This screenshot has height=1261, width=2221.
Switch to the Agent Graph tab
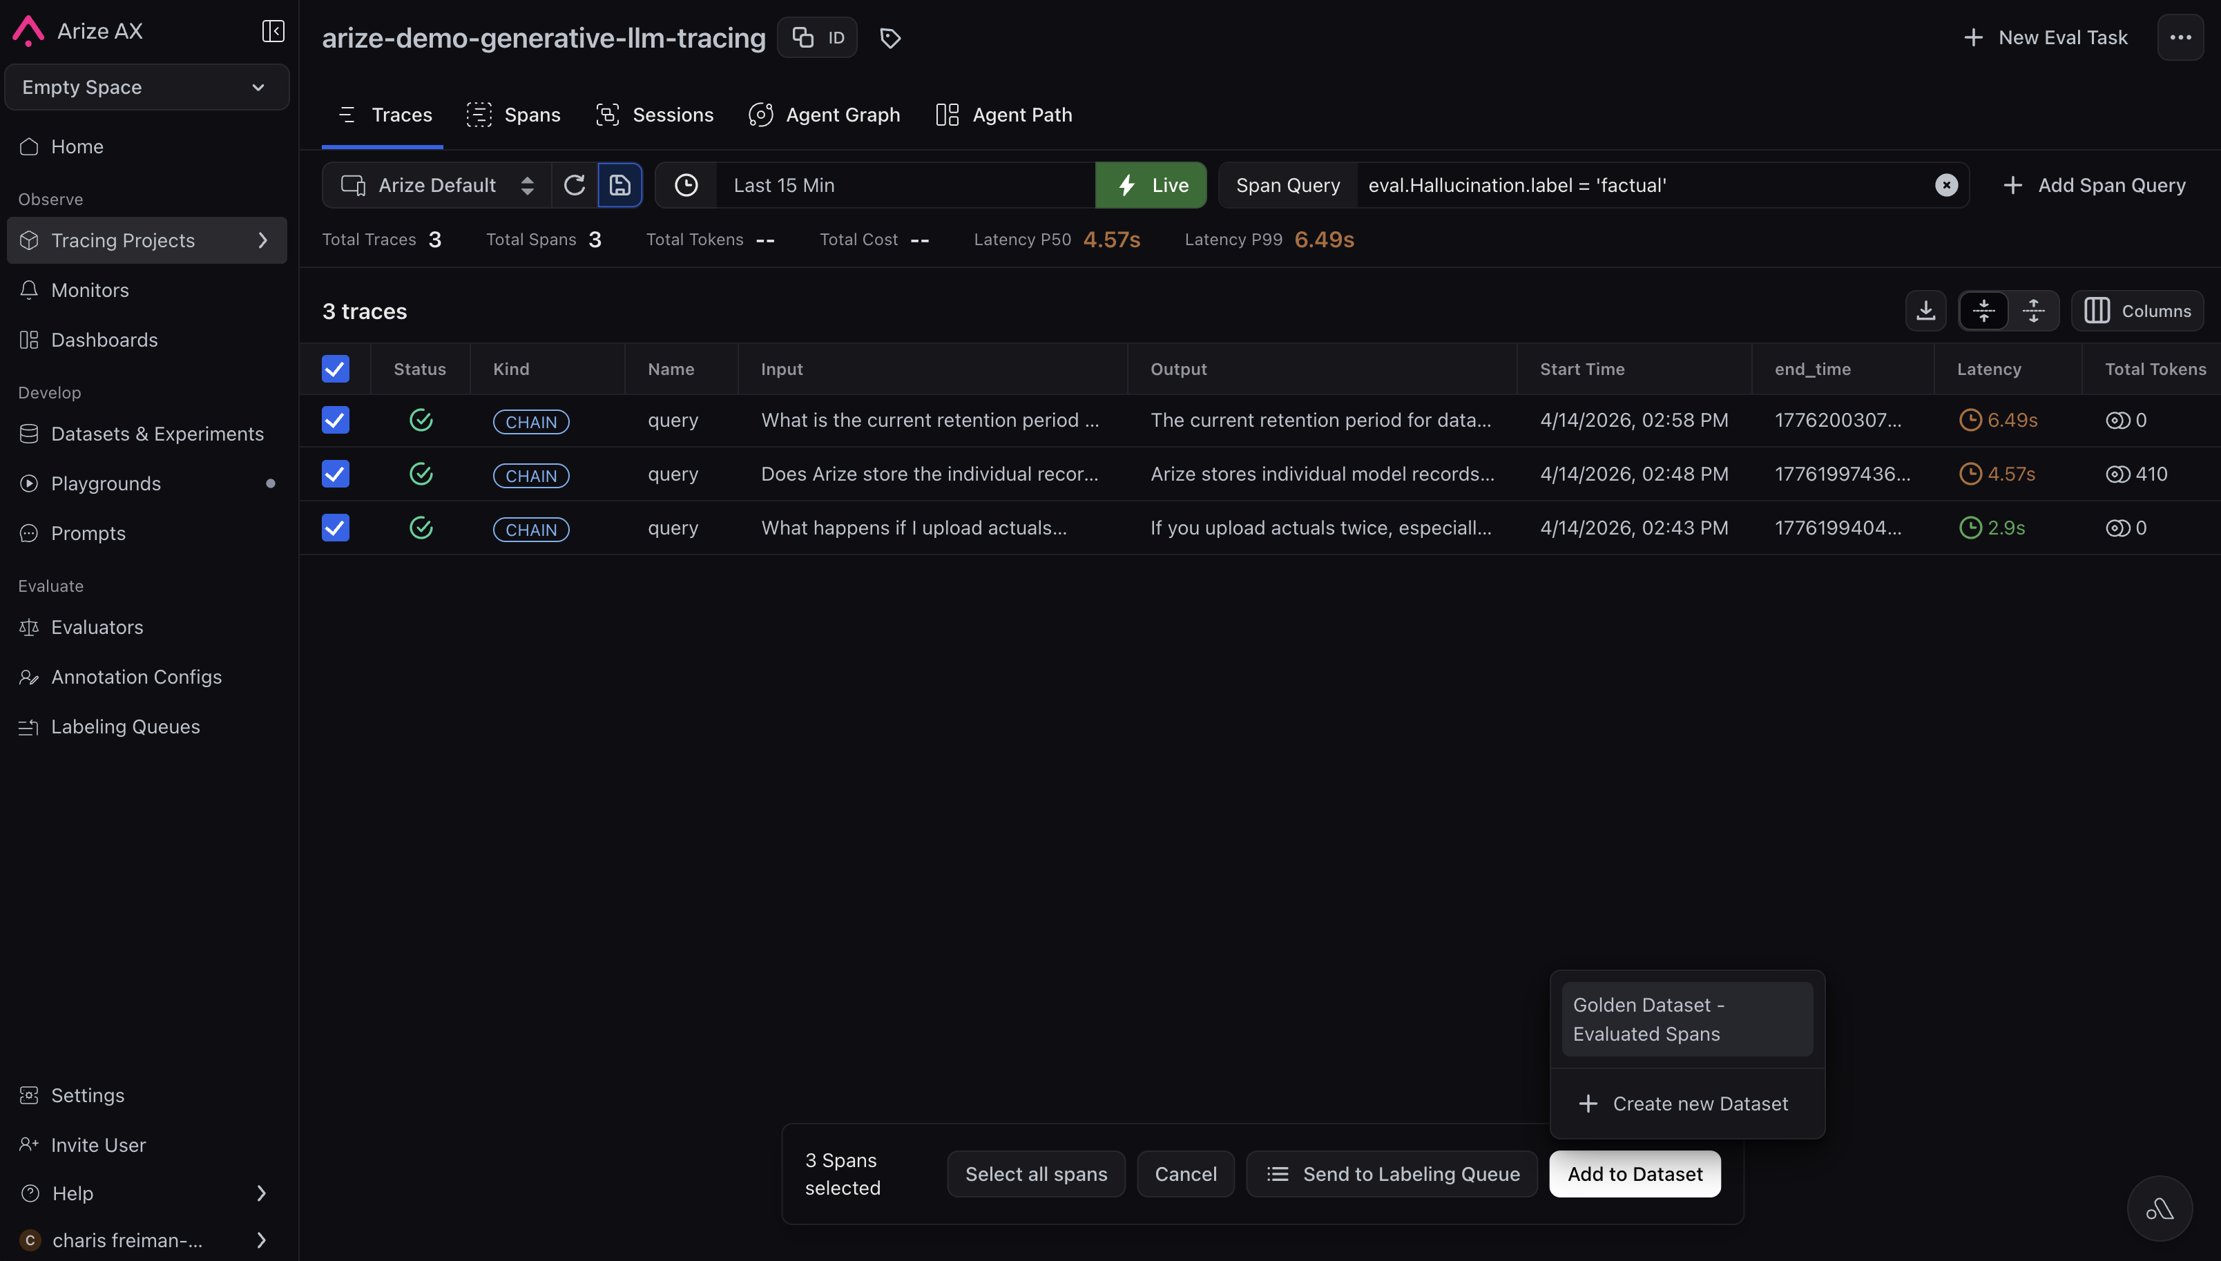click(x=825, y=115)
